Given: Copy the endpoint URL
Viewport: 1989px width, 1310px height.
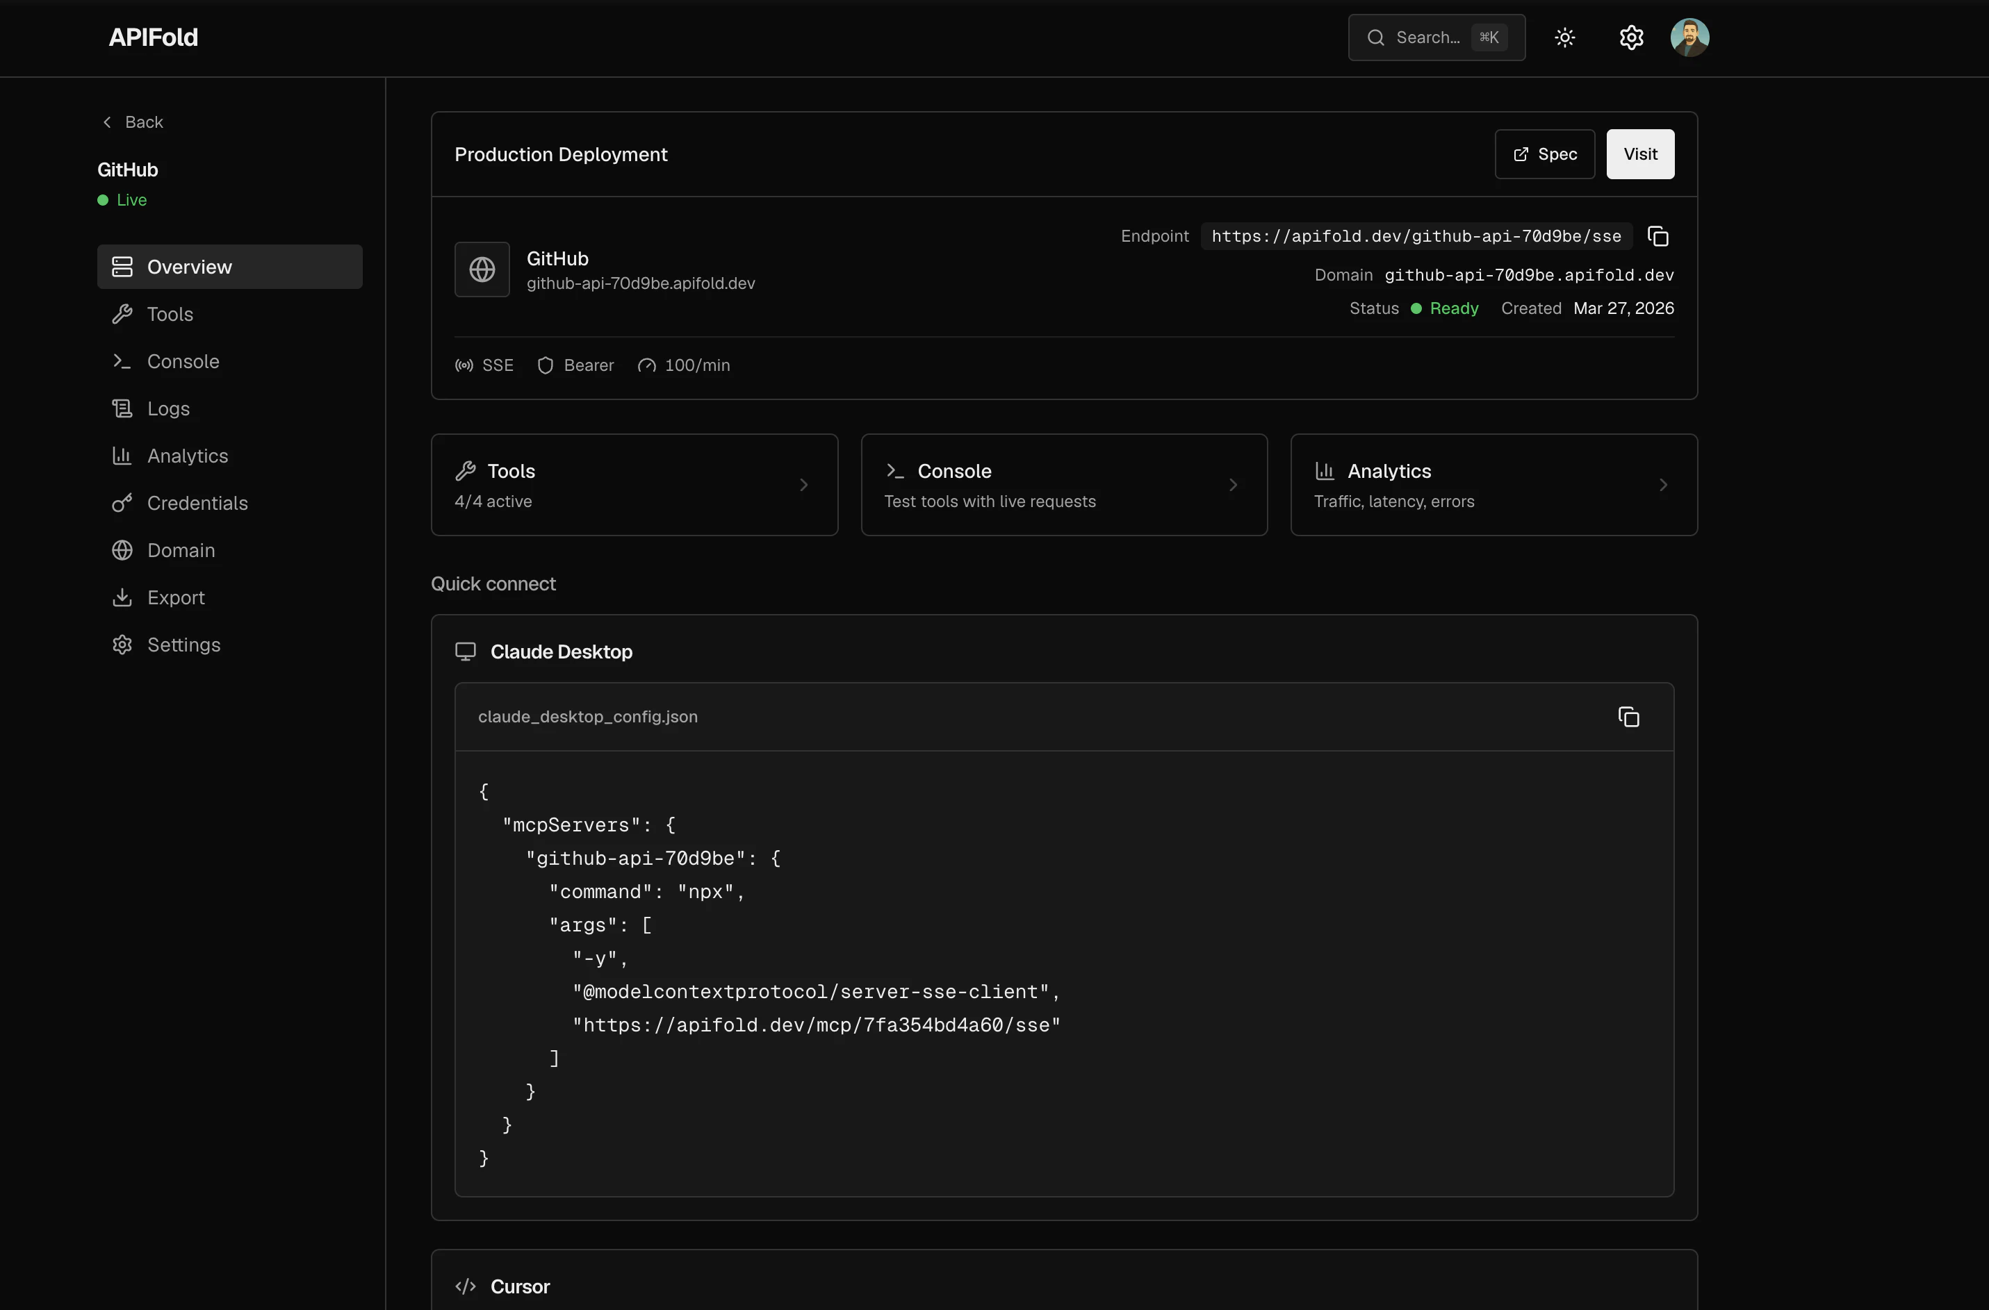Looking at the screenshot, I should (x=1657, y=236).
